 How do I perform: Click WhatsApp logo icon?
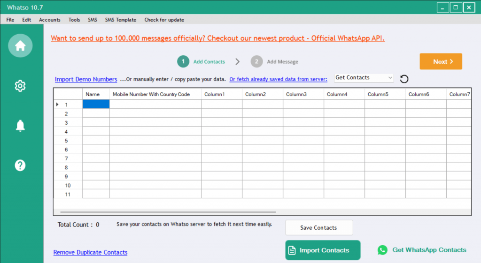[382, 250]
